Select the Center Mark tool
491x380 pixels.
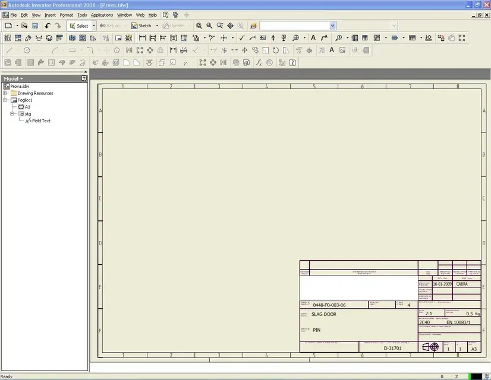click(x=224, y=38)
